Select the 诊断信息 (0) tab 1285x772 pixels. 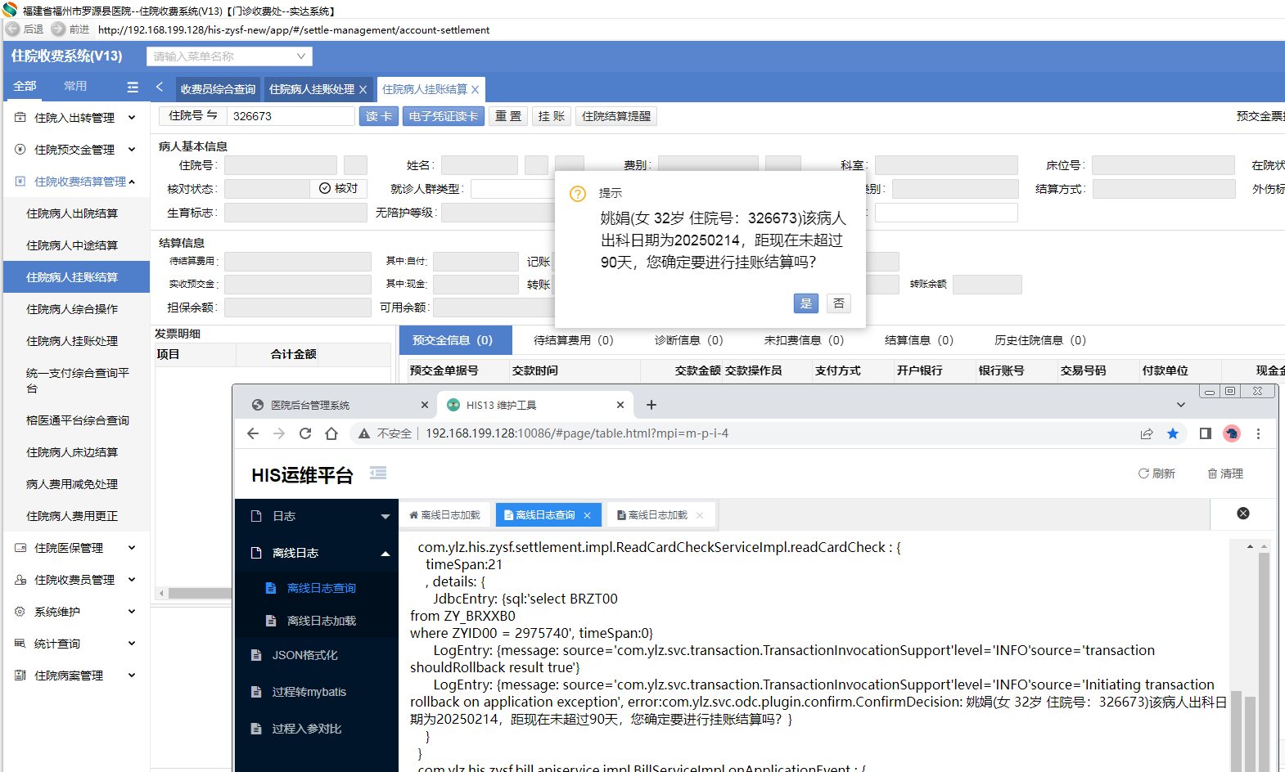[x=688, y=340]
